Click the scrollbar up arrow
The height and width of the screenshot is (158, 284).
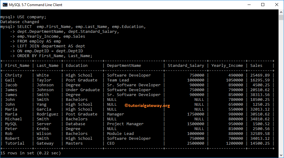coord(281,12)
